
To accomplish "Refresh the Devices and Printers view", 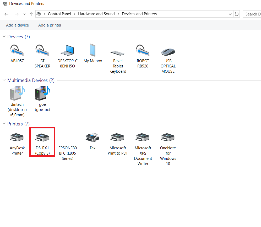I will point(237,14).
